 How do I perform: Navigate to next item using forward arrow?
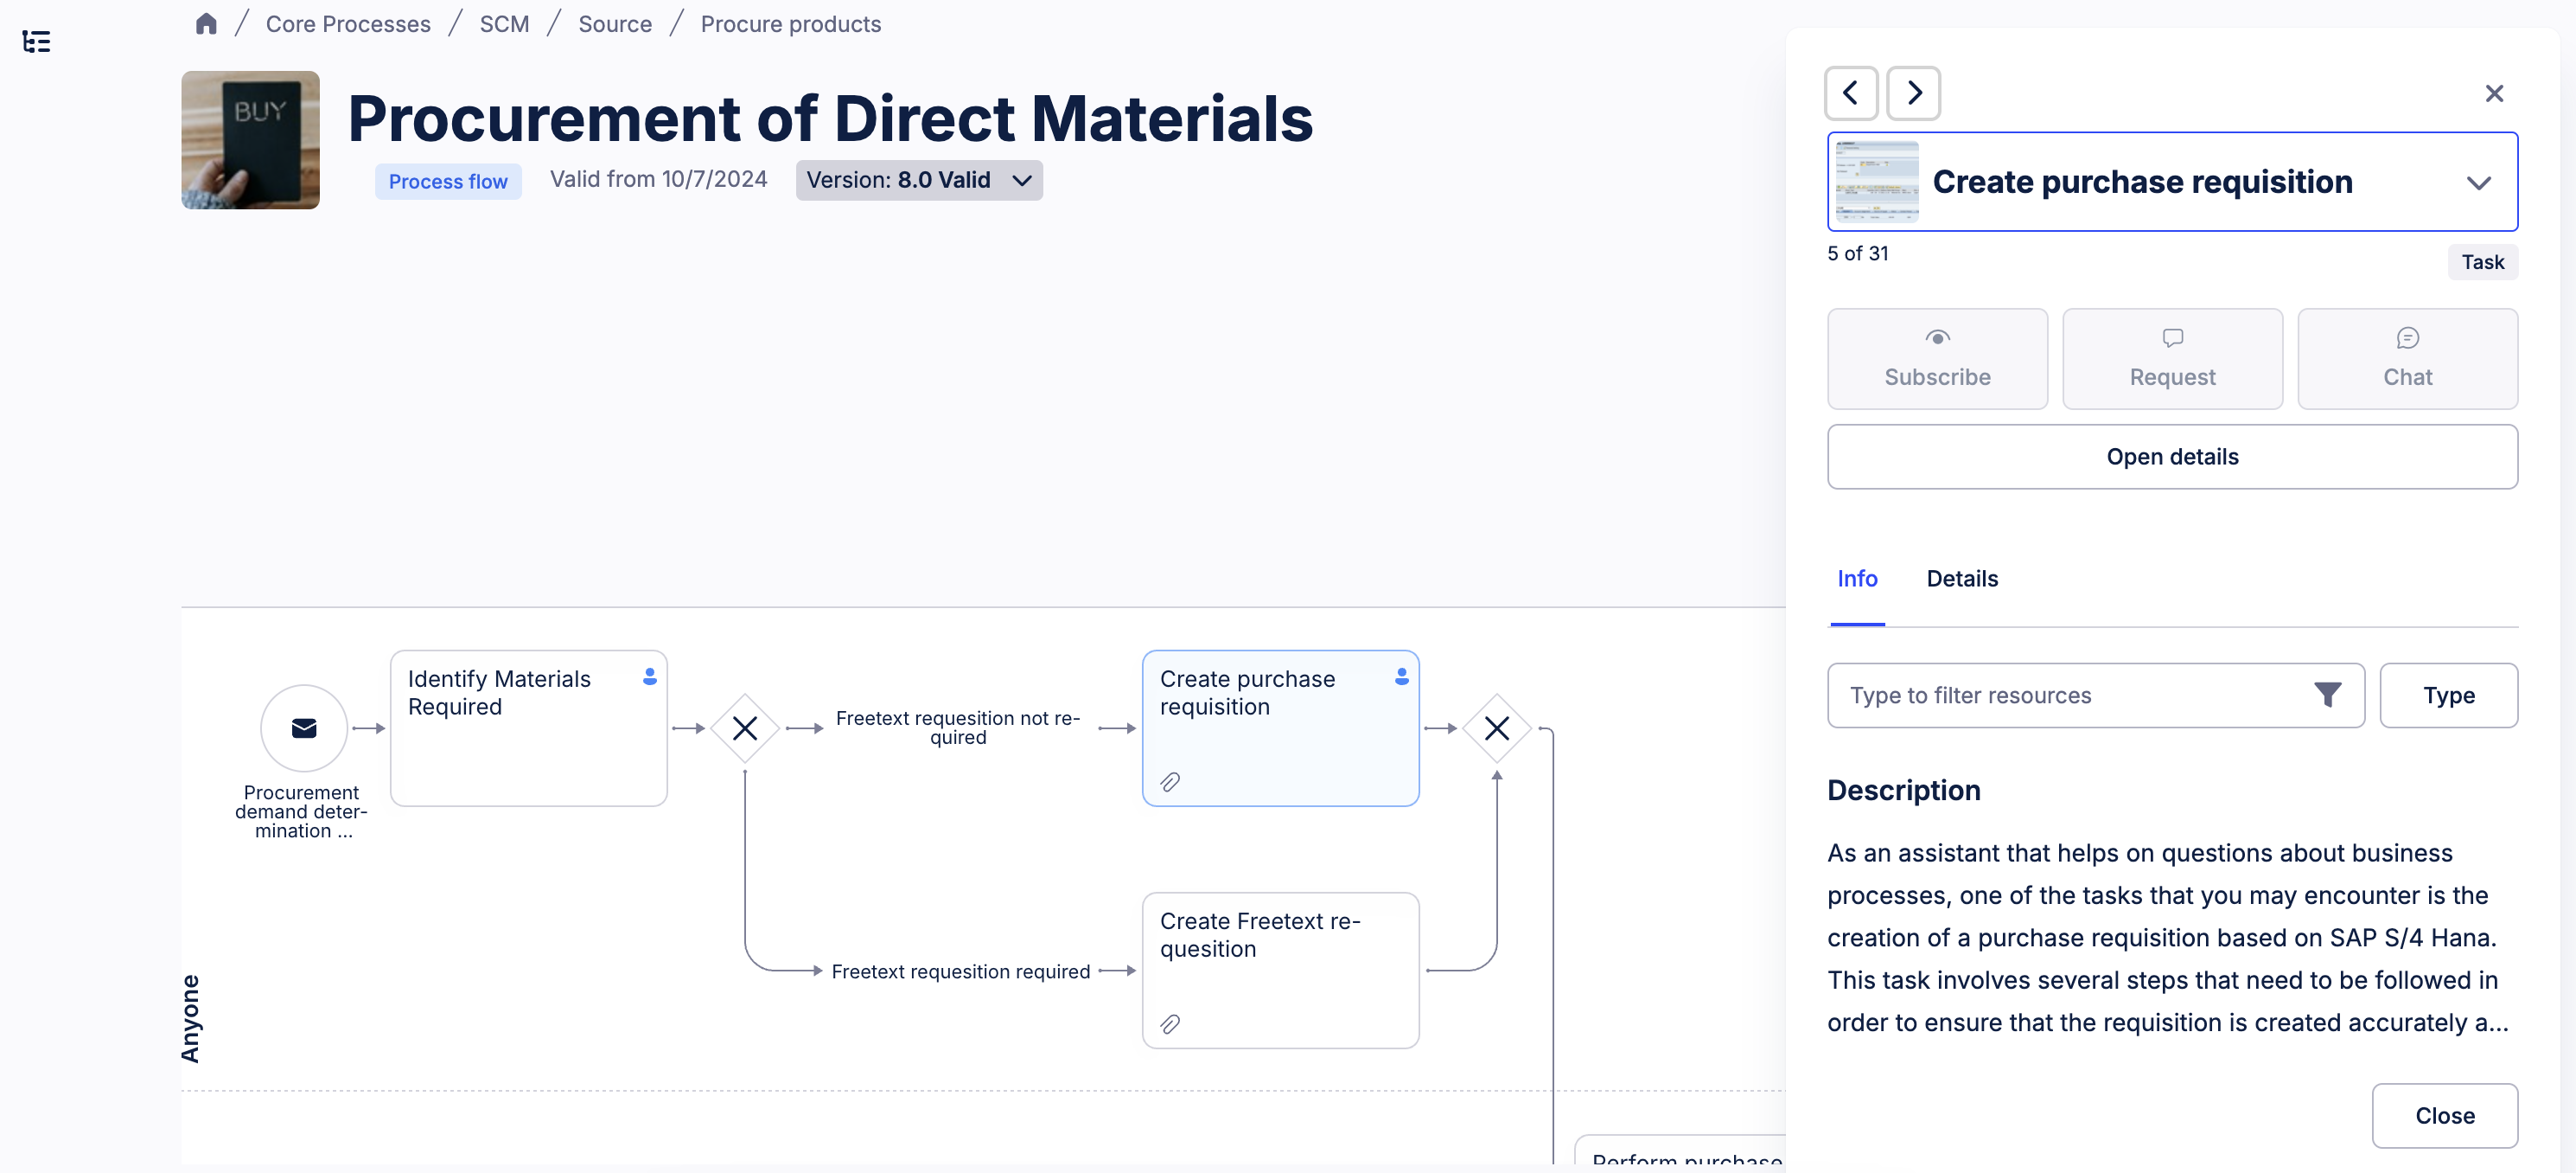click(1914, 91)
